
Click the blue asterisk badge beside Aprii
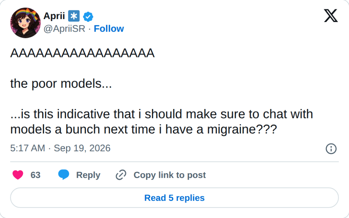pyautogui.click(x=74, y=16)
